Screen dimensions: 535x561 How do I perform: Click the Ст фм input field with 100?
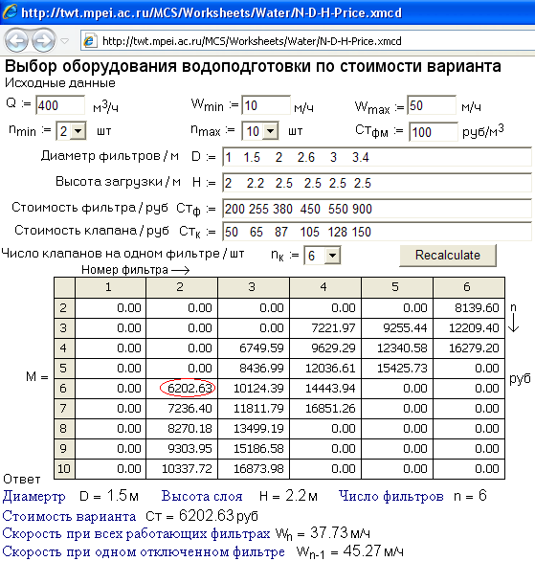[x=434, y=132]
